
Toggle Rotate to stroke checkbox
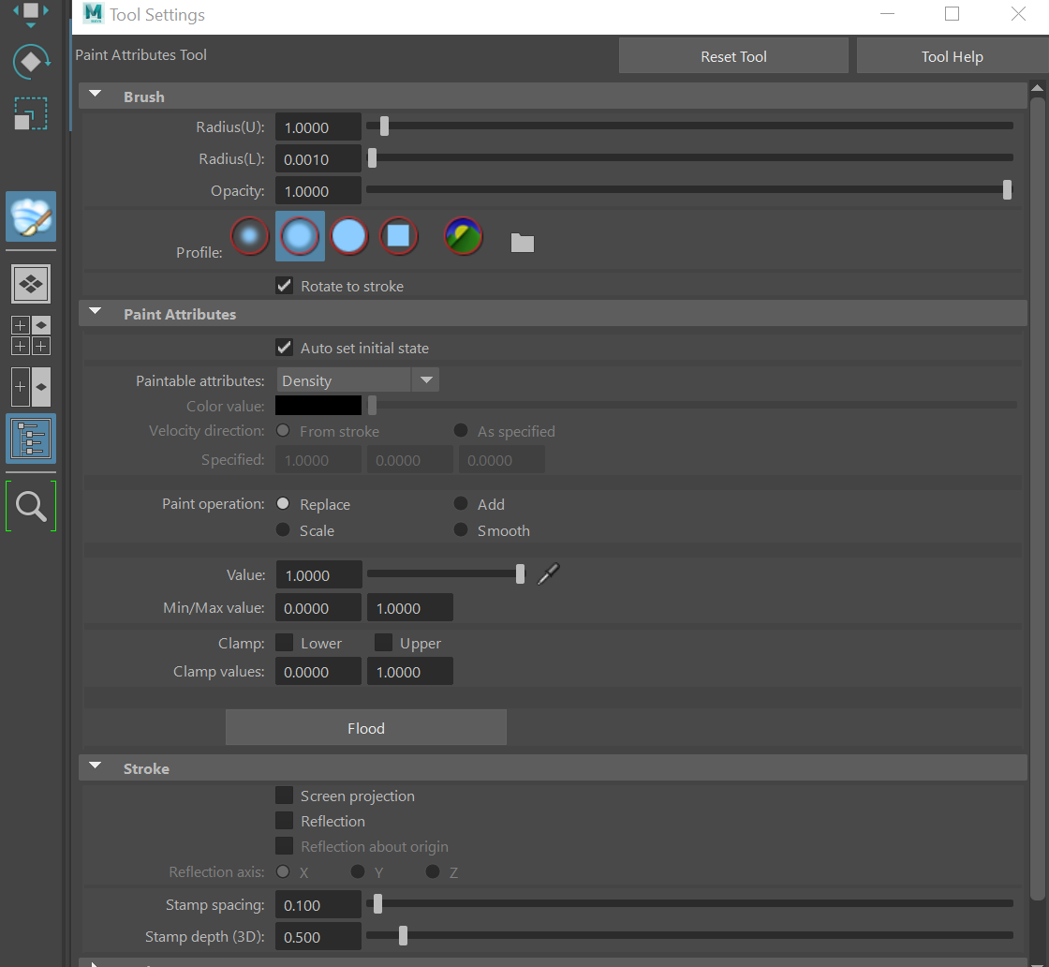pyautogui.click(x=285, y=286)
